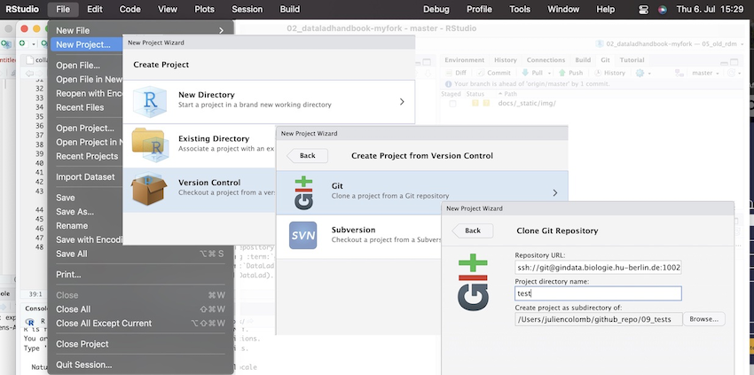Click the Siri icon in menu bar

pos(662,9)
